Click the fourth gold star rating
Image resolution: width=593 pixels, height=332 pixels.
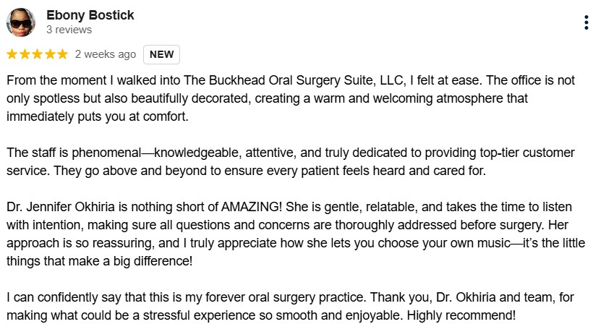pos(50,54)
